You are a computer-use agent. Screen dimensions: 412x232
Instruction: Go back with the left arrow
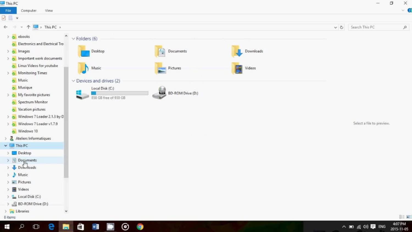[5, 27]
